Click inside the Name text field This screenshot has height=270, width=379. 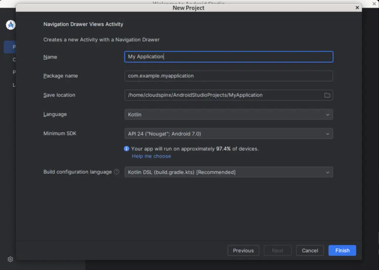[x=228, y=57]
